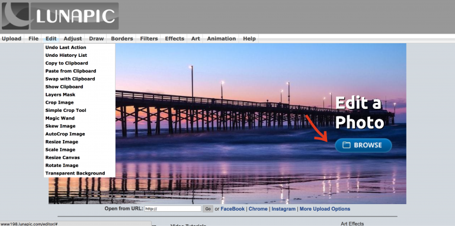Open the Animation menu

click(222, 38)
